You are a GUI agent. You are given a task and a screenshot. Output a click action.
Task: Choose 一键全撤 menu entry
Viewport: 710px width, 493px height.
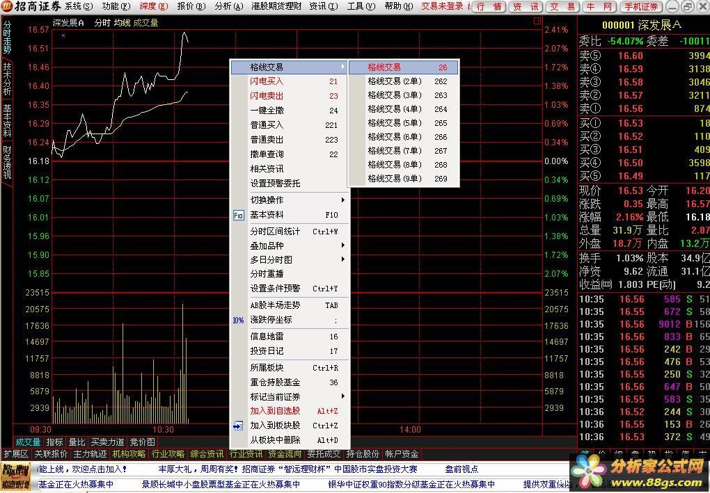(290, 111)
